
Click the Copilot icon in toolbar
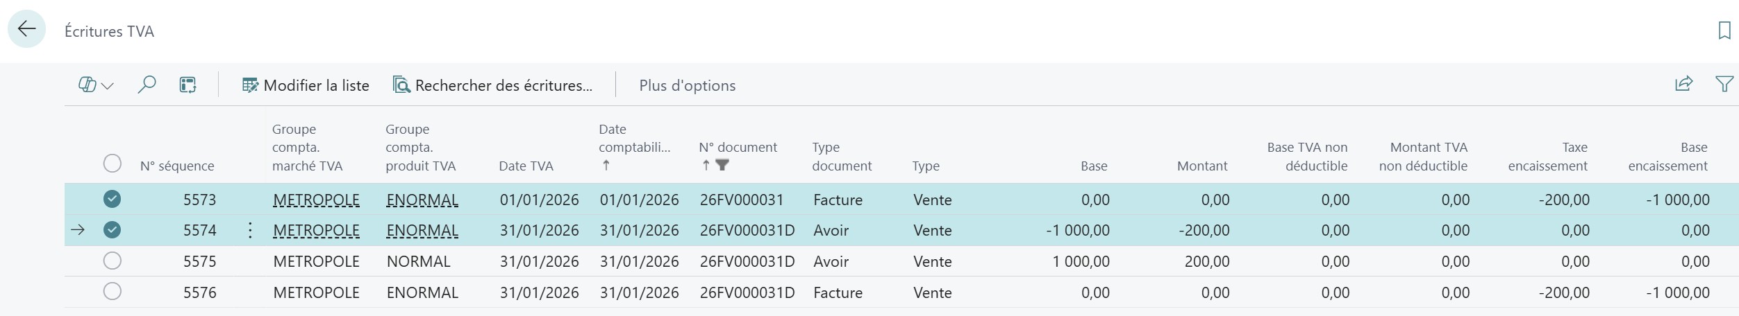pos(87,85)
